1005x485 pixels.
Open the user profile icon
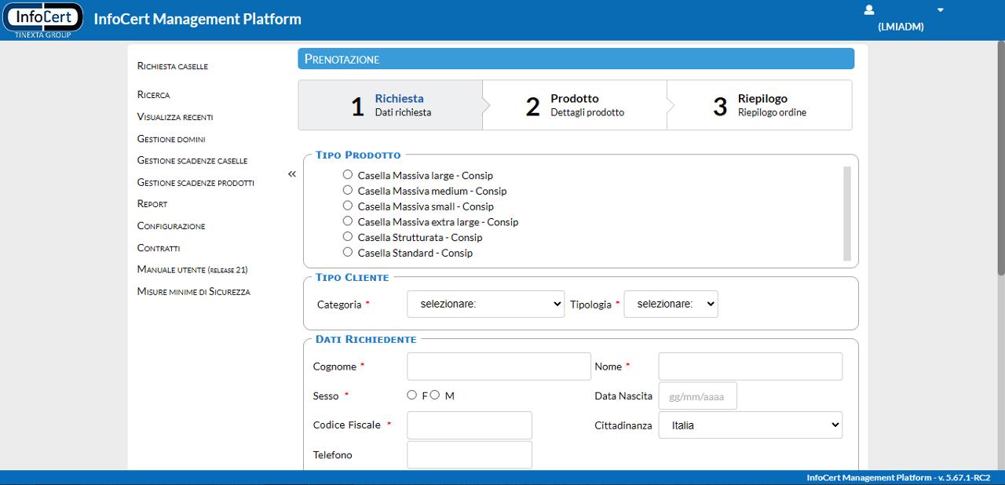click(x=869, y=10)
